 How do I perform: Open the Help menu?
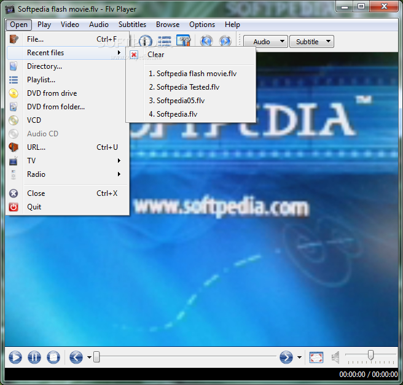coord(233,25)
